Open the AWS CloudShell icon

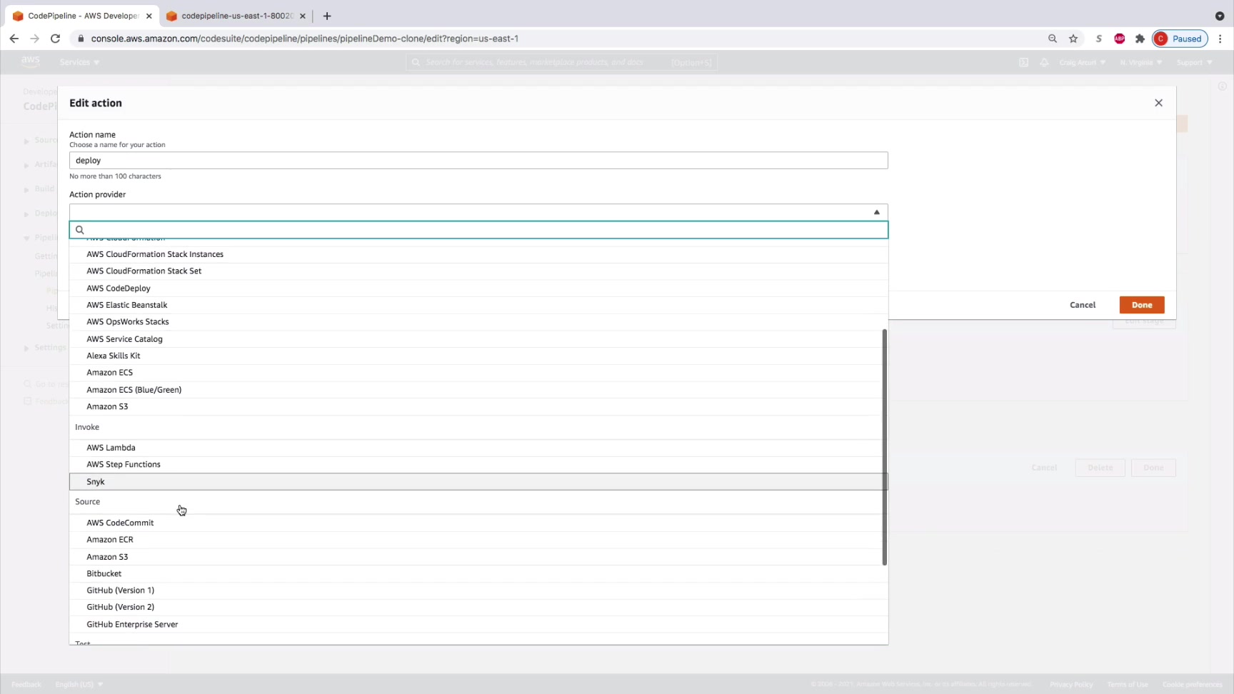pos(1023,62)
